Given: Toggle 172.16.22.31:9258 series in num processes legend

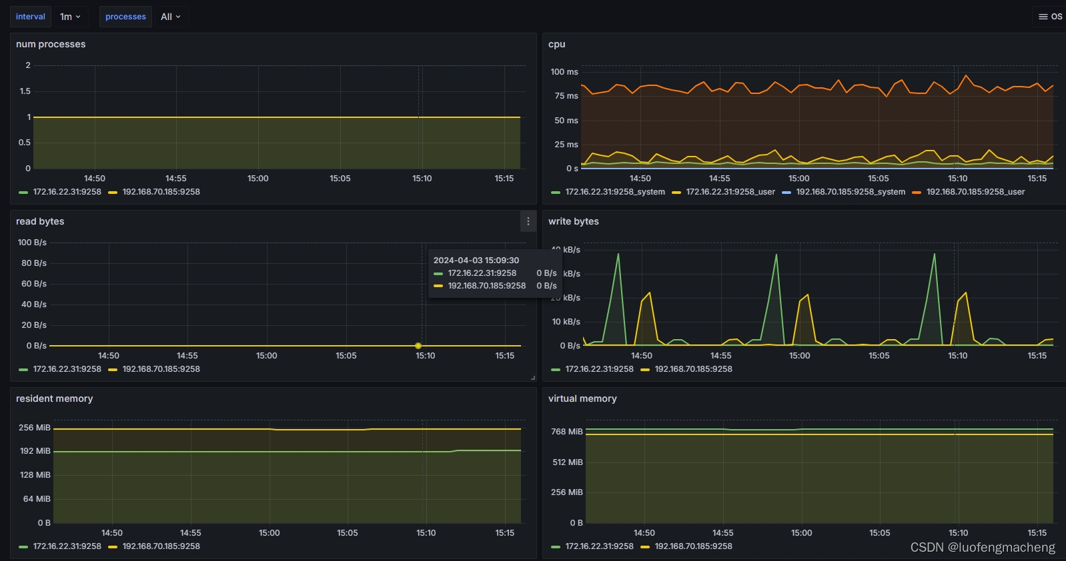Looking at the screenshot, I should pyautogui.click(x=67, y=192).
